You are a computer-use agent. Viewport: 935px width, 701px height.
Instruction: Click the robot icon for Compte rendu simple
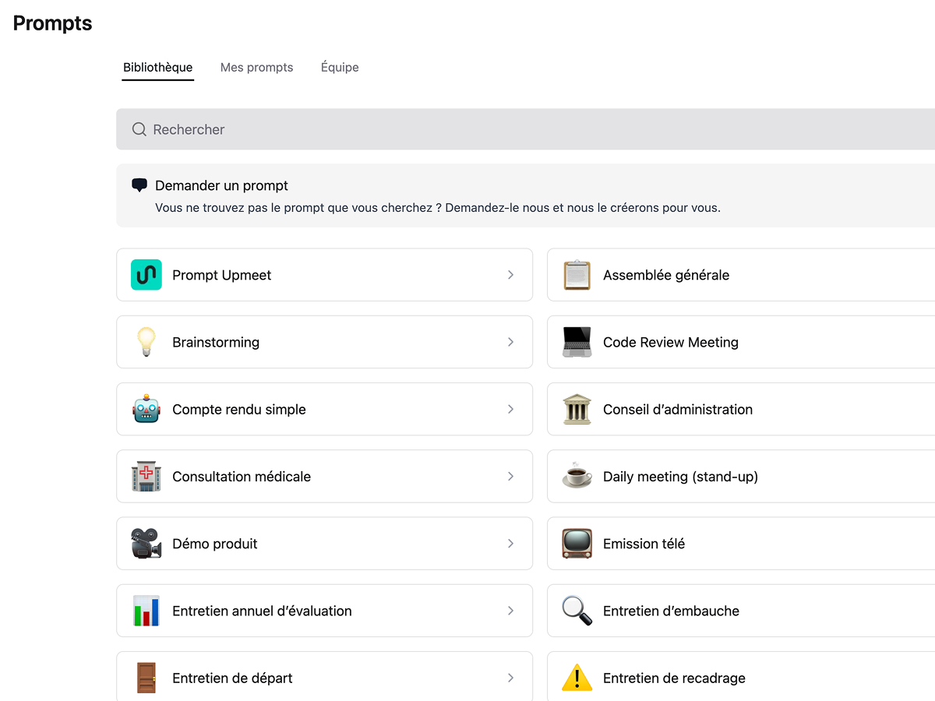click(x=146, y=409)
